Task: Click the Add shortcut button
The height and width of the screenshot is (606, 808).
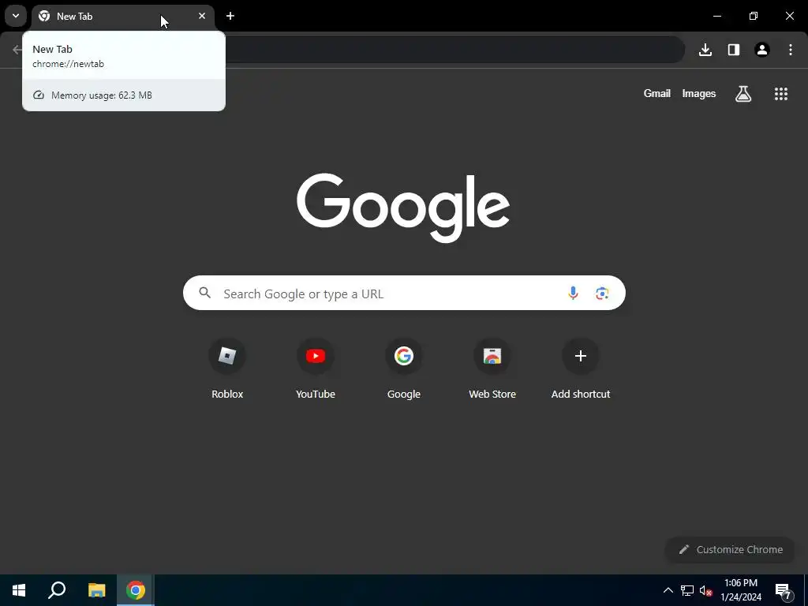Action: 581,369
